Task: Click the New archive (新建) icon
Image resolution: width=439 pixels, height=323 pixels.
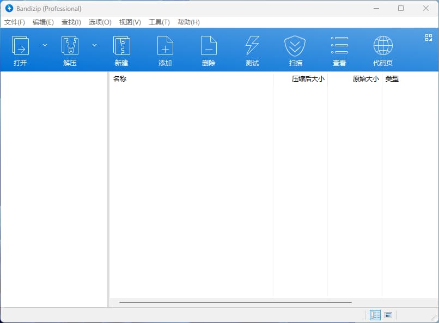Action: click(121, 46)
